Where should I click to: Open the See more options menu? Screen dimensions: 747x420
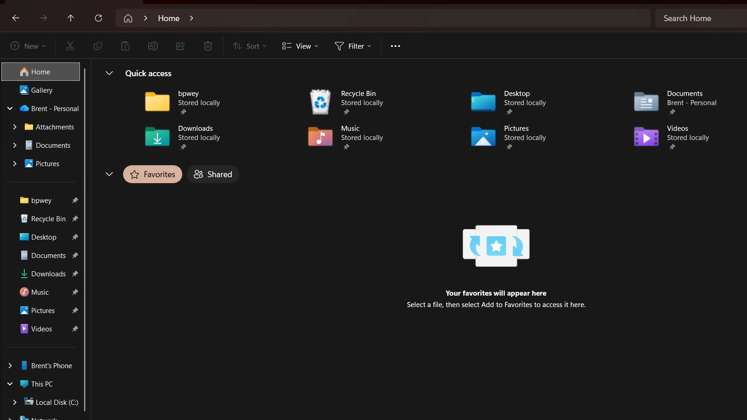(395, 46)
